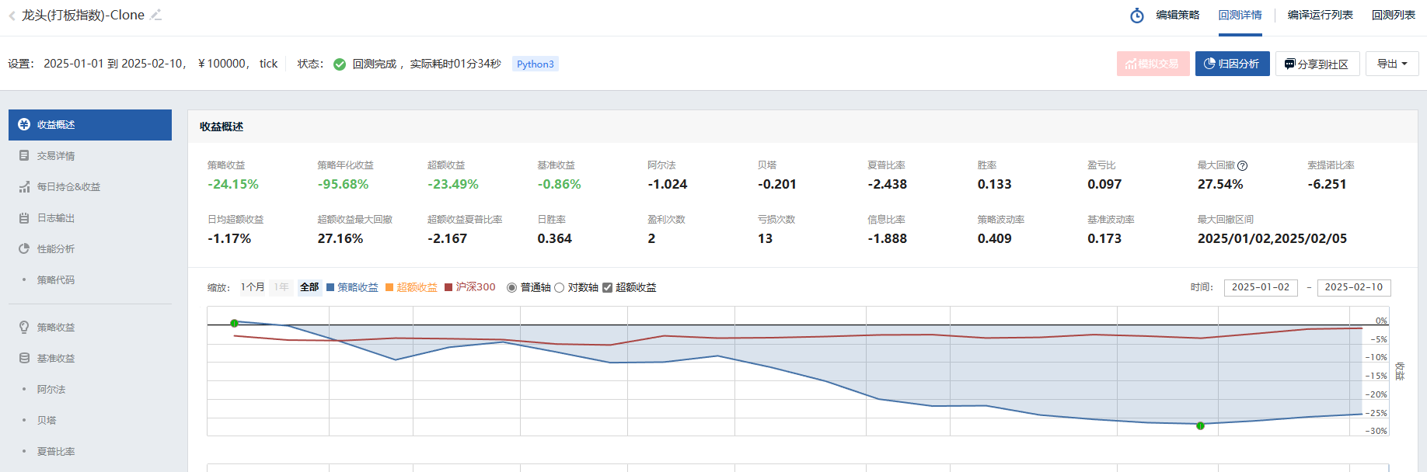
Task: Open 编译运行列表 tab
Action: coord(1320,15)
